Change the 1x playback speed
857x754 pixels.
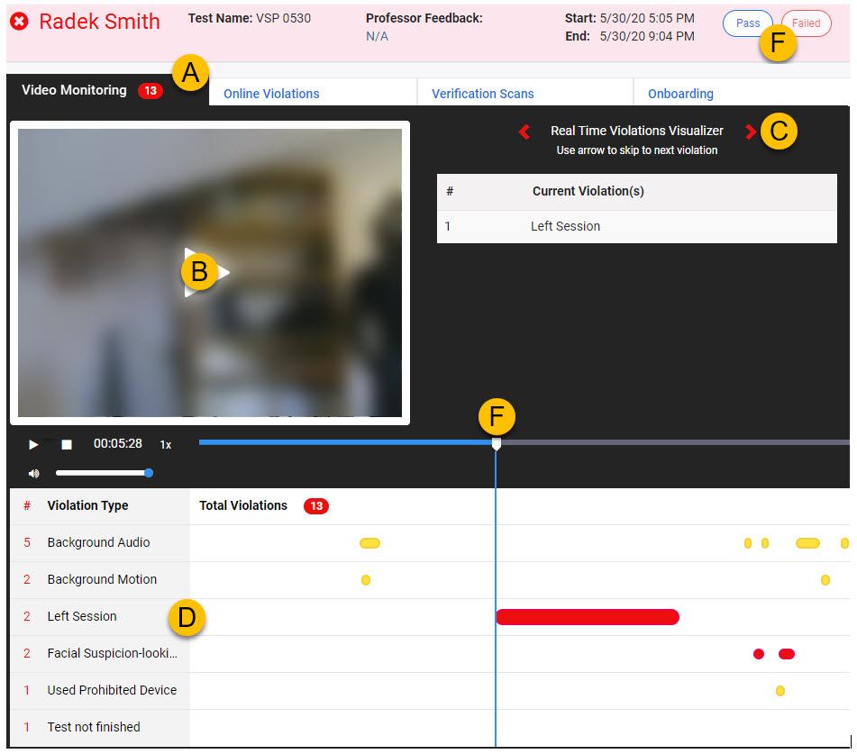click(x=166, y=445)
